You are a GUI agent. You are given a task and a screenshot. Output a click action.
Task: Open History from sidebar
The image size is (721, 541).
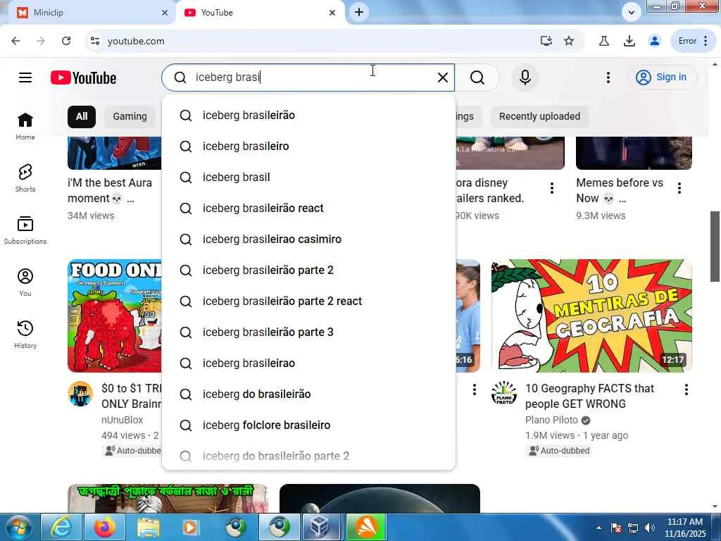25,335
